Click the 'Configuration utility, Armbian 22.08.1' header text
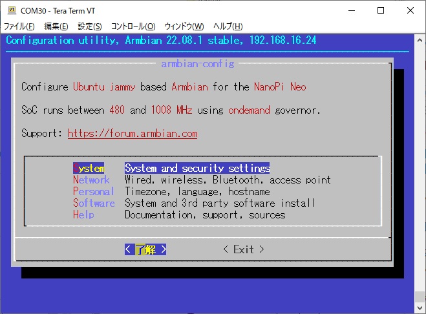This screenshot has width=426, height=314. coord(104,40)
